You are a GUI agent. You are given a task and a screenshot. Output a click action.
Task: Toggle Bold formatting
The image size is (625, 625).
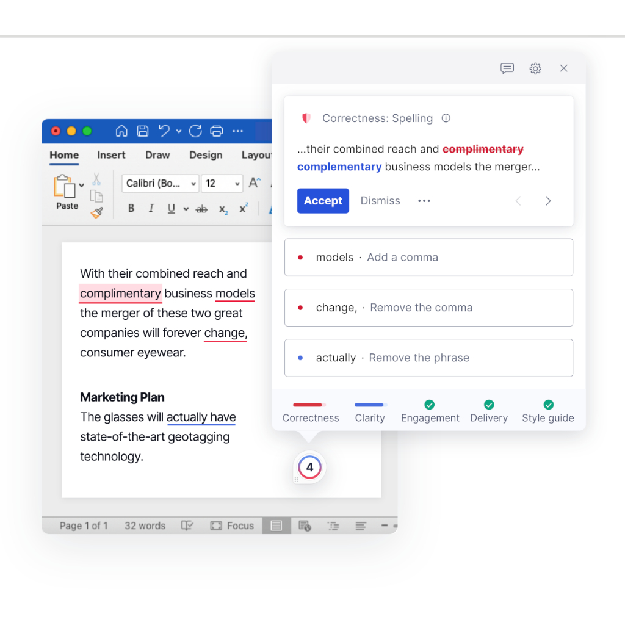point(131,208)
